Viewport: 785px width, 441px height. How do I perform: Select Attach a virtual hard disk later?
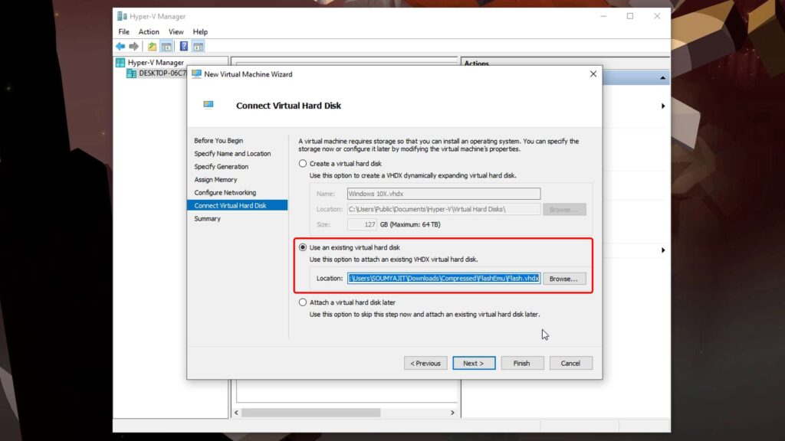click(x=302, y=302)
